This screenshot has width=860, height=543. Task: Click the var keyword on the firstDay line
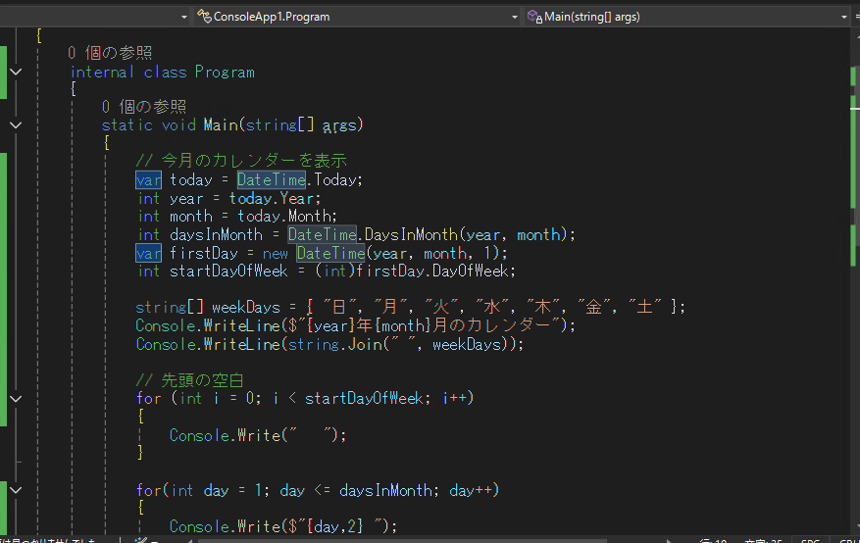tap(148, 253)
